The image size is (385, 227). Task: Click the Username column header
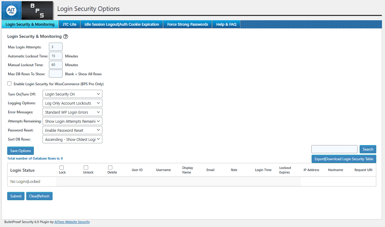(x=163, y=170)
